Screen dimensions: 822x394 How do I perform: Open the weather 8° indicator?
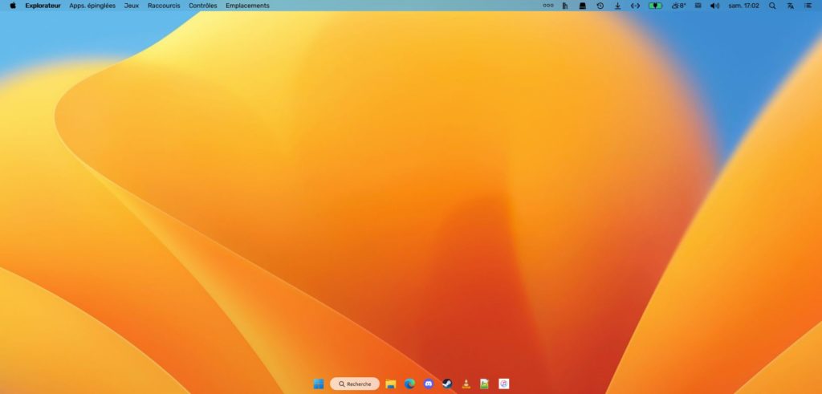(x=679, y=6)
